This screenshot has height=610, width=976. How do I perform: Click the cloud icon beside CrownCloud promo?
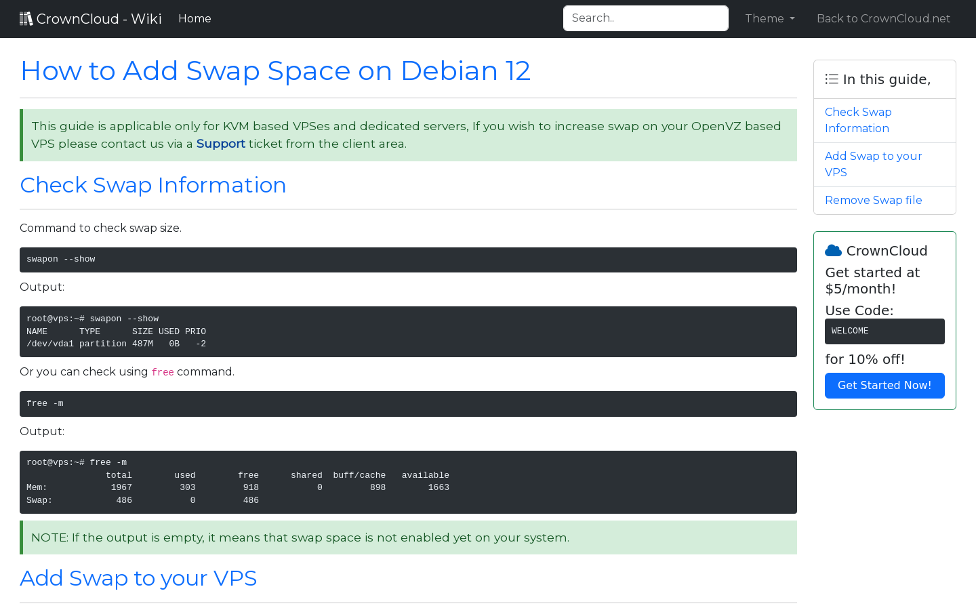pos(833,249)
